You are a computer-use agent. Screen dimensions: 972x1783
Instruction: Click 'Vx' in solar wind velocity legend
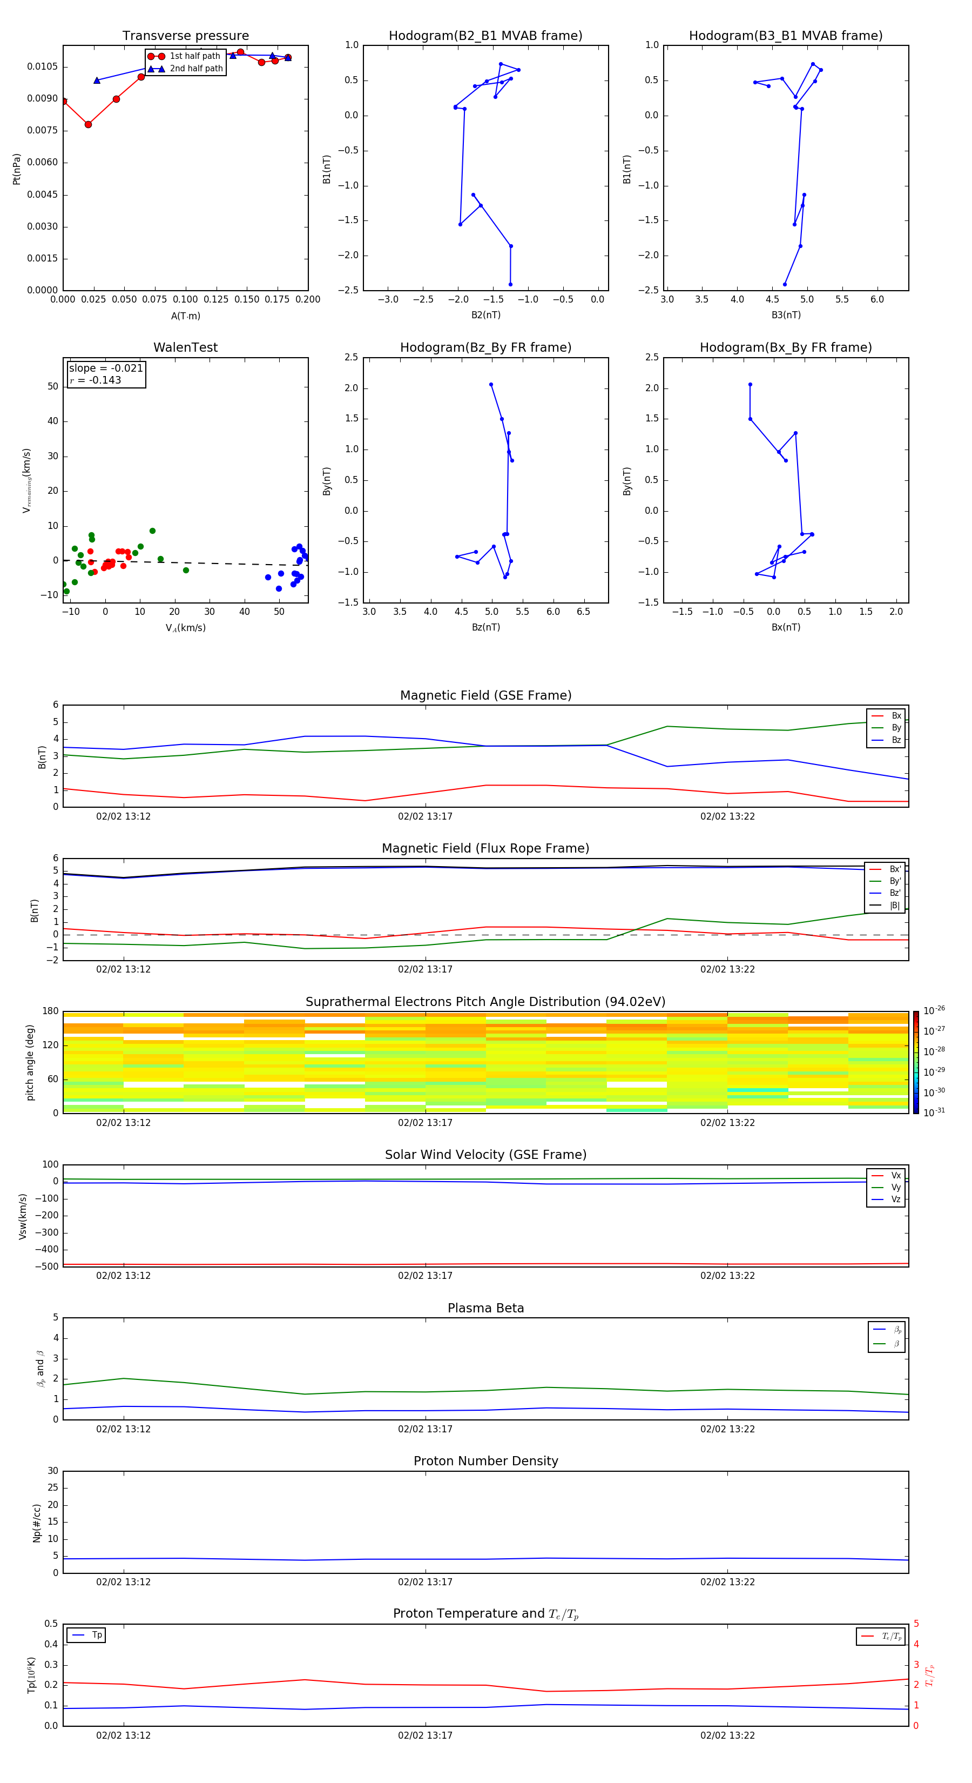887,1175
